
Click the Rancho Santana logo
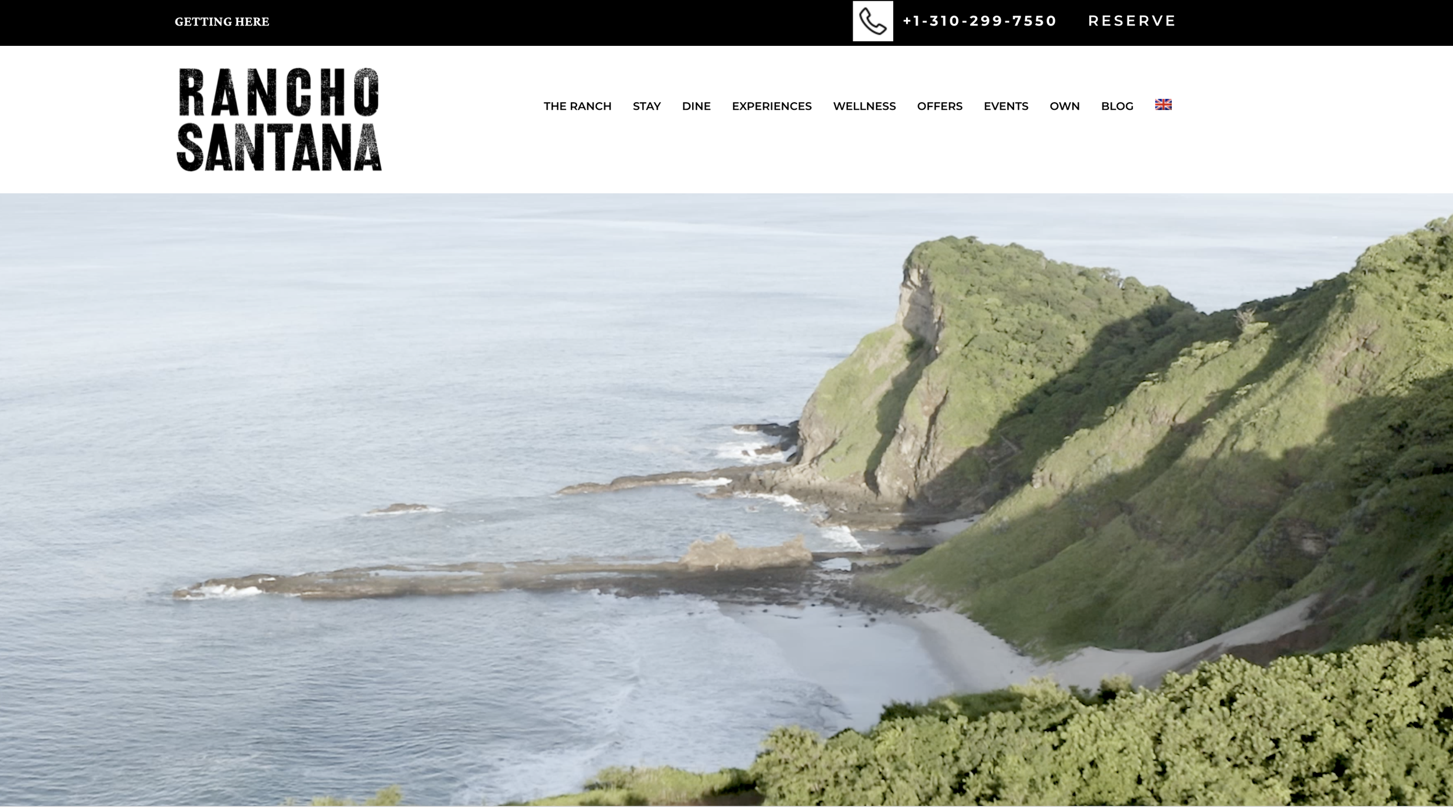[x=279, y=120]
